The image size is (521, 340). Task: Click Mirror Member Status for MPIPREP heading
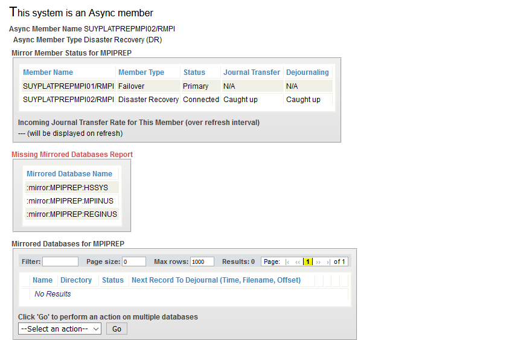(71, 53)
